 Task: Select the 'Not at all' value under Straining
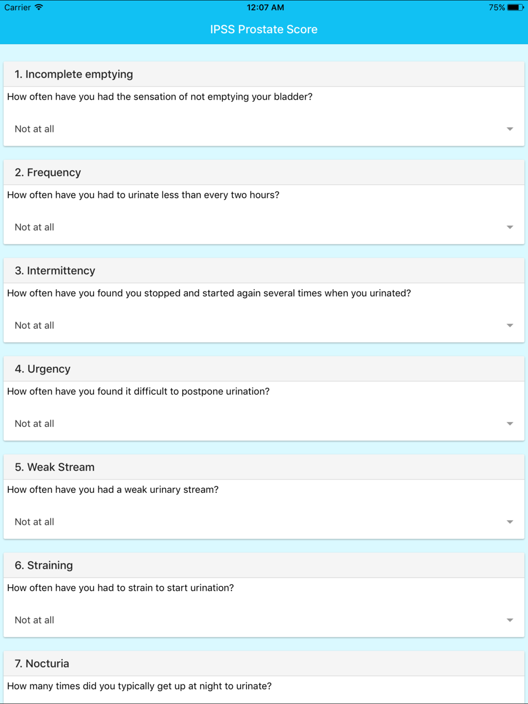34,620
